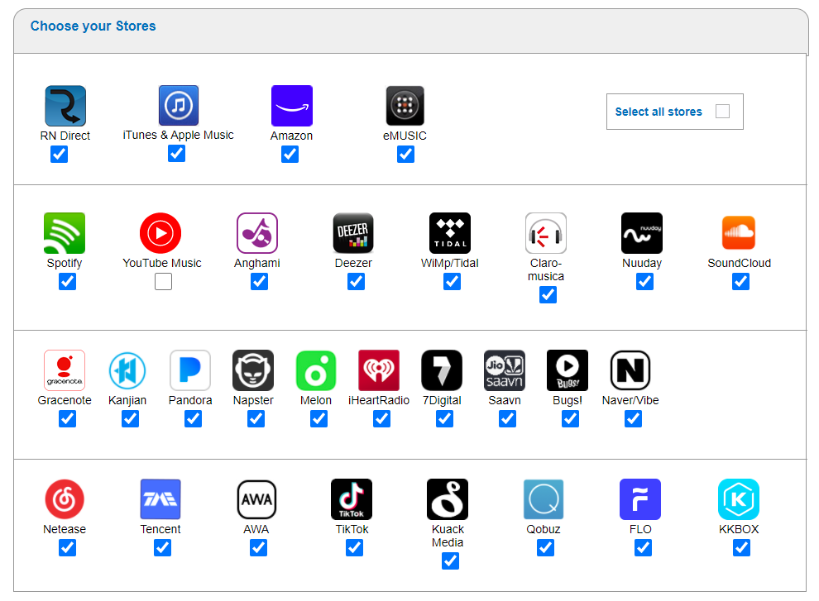
Task: Uncheck the Pandora checkbox
Action: point(194,419)
